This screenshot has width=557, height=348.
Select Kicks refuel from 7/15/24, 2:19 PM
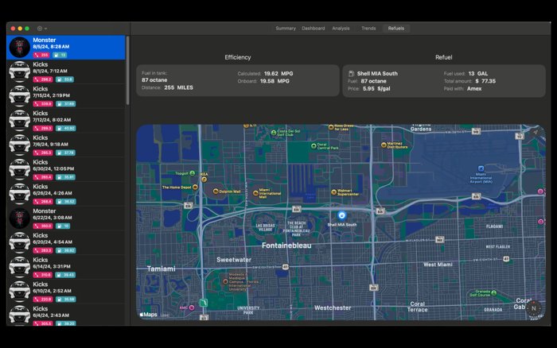pos(66,96)
